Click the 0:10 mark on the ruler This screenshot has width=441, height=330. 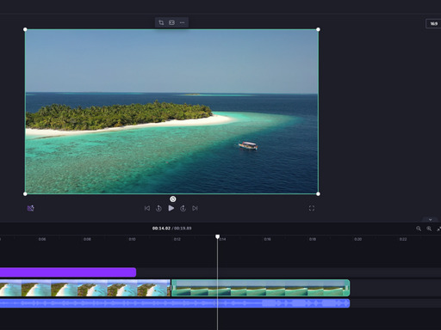click(x=132, y=239)
